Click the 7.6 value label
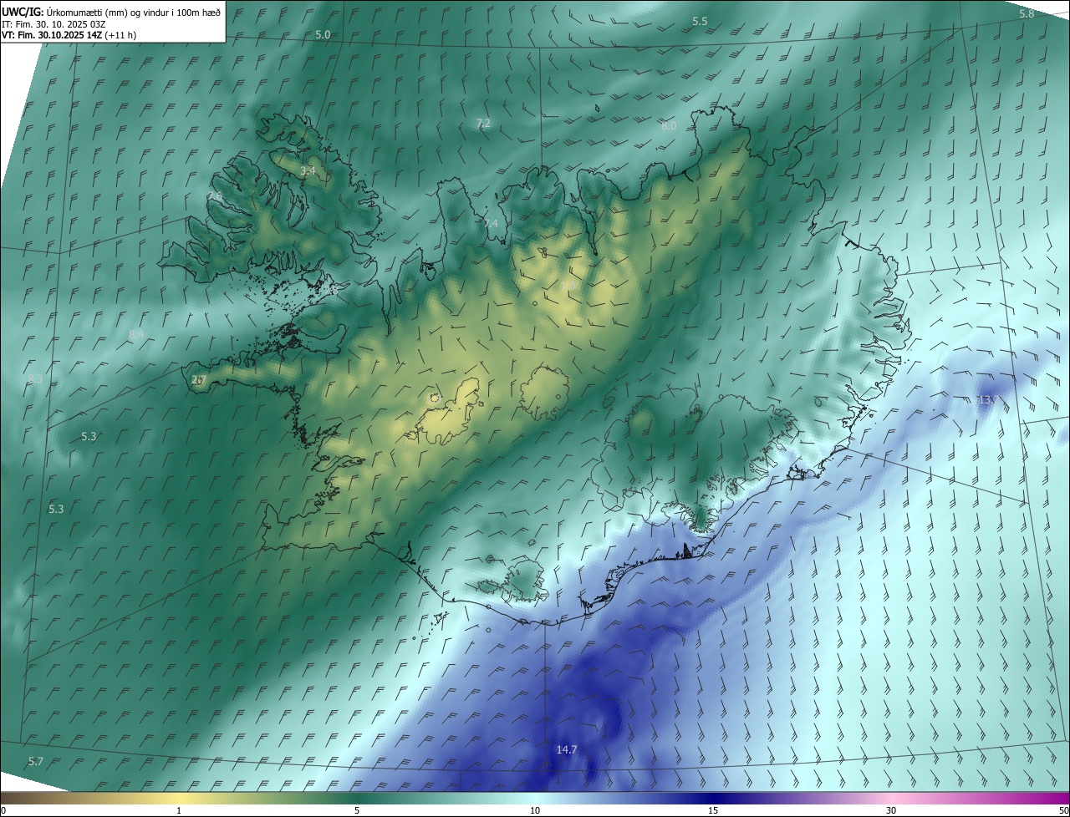1070x817 pixels. click(x=215, y=195)
